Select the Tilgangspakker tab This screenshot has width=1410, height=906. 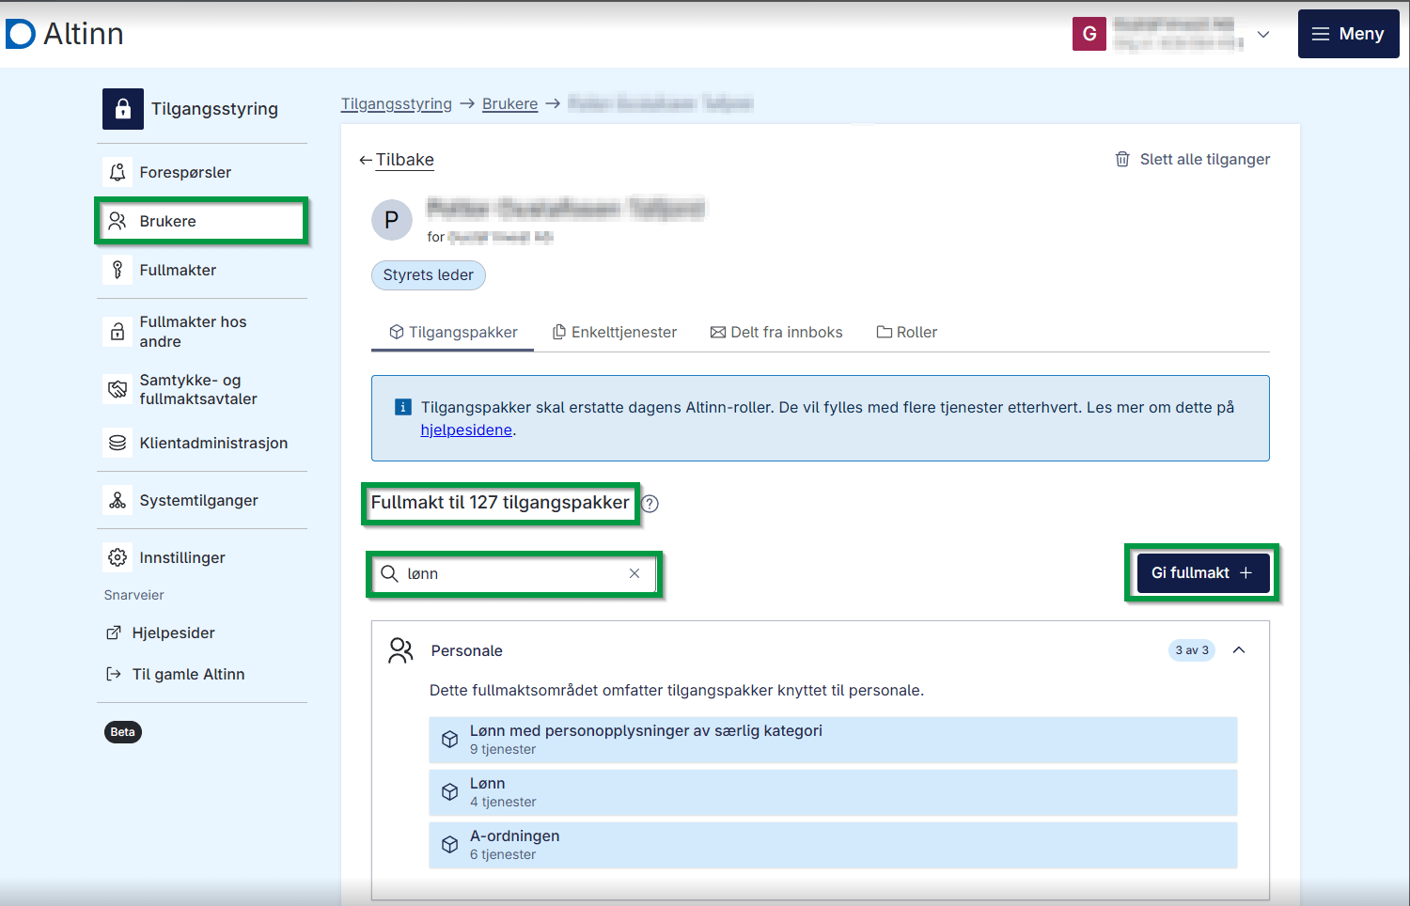click(x=453, y=332)
